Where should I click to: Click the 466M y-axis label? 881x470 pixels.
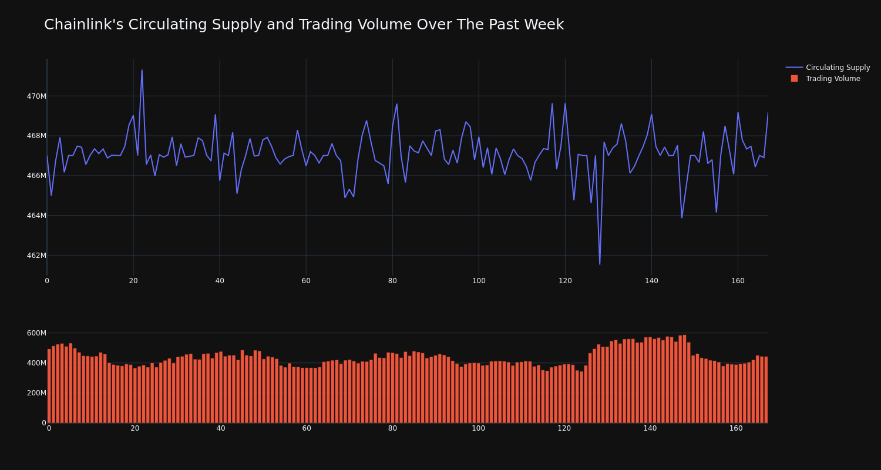36,176
